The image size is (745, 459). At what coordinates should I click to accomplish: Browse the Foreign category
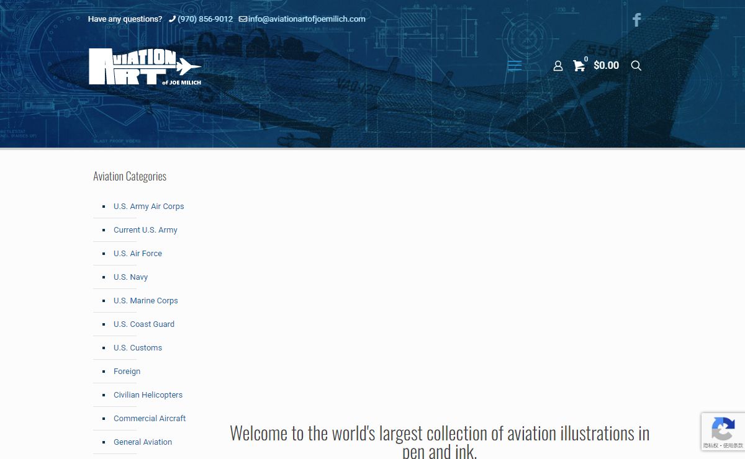pyautogui.click(x=127, y=372)
